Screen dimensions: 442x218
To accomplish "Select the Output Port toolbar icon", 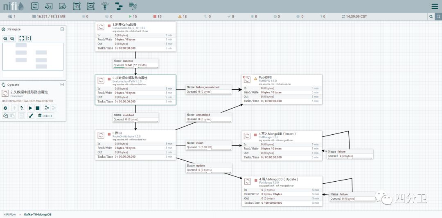I will 63,6.
